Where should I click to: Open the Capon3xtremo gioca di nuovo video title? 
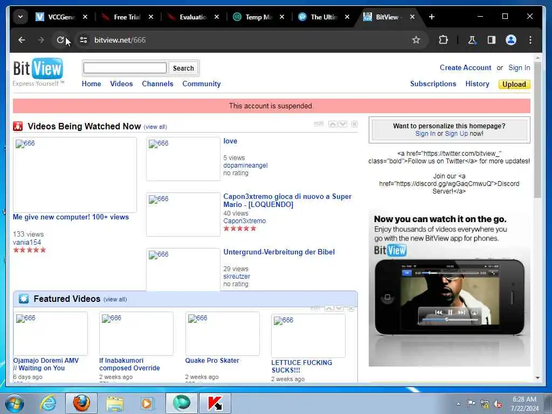[287, 201]
